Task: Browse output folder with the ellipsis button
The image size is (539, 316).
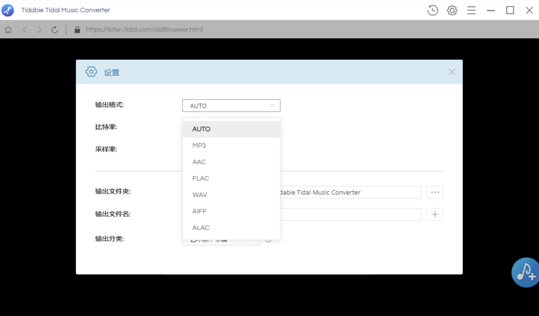Action: click(x=435, y=192)
